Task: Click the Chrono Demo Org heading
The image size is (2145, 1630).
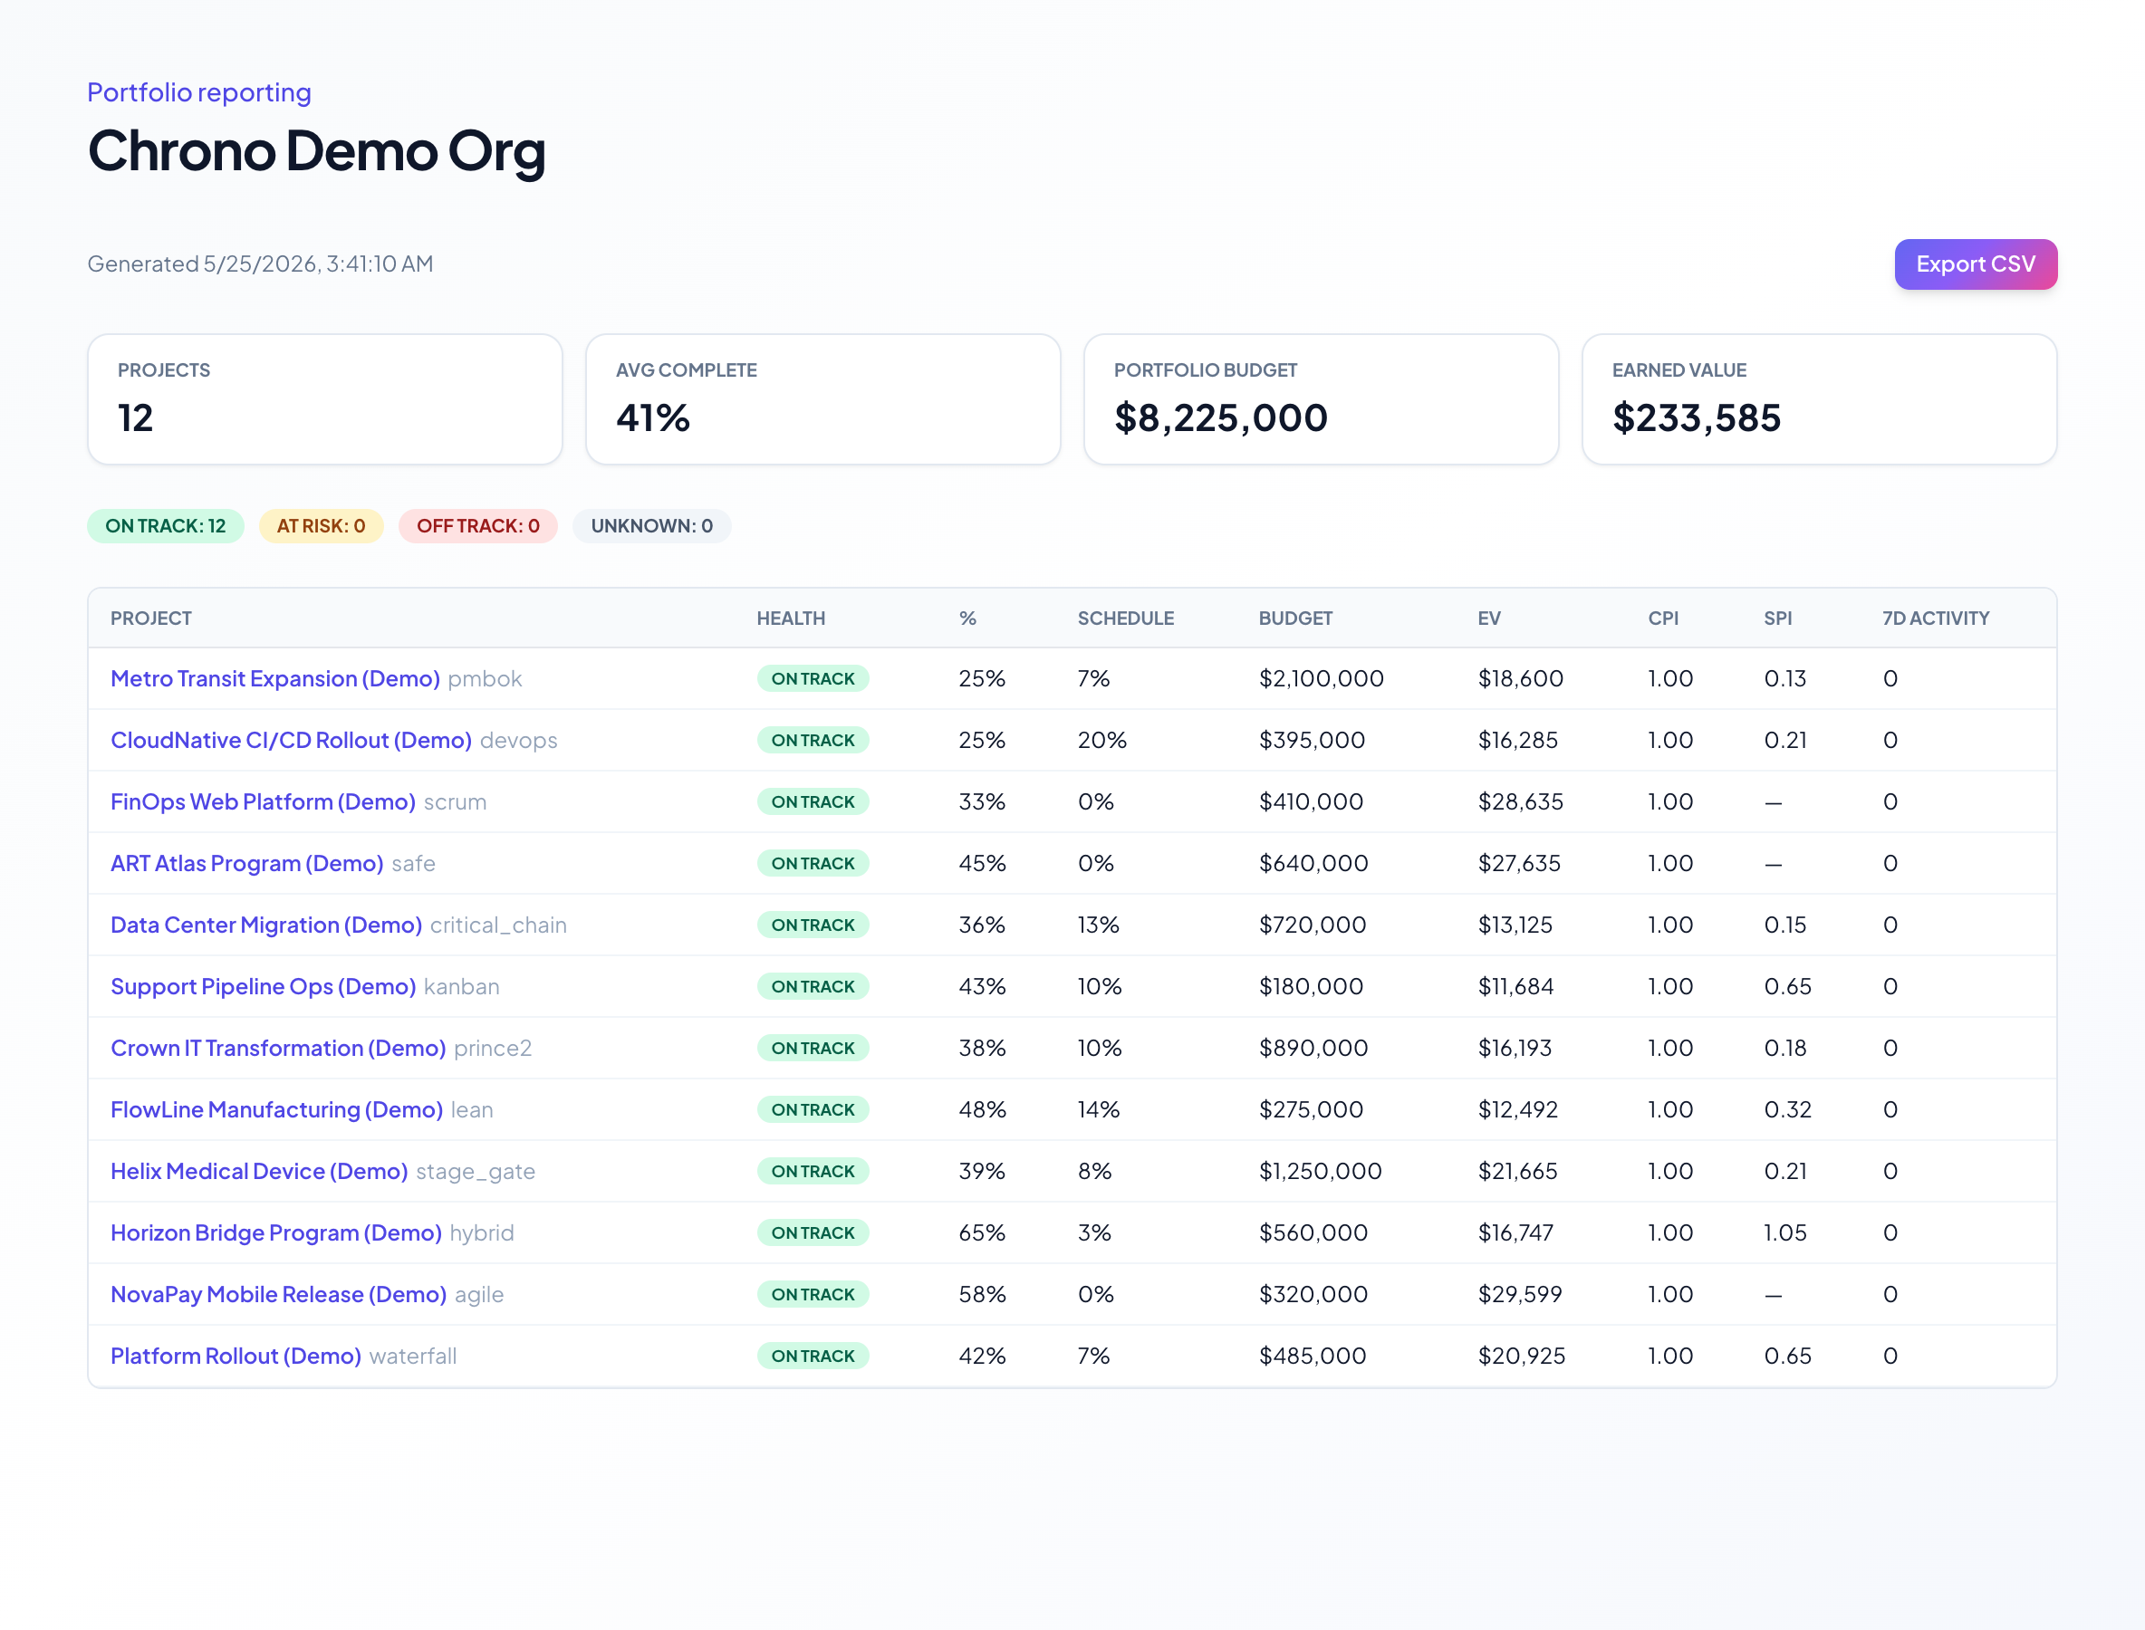Action: pyautogui.click(x=316, y=151)
